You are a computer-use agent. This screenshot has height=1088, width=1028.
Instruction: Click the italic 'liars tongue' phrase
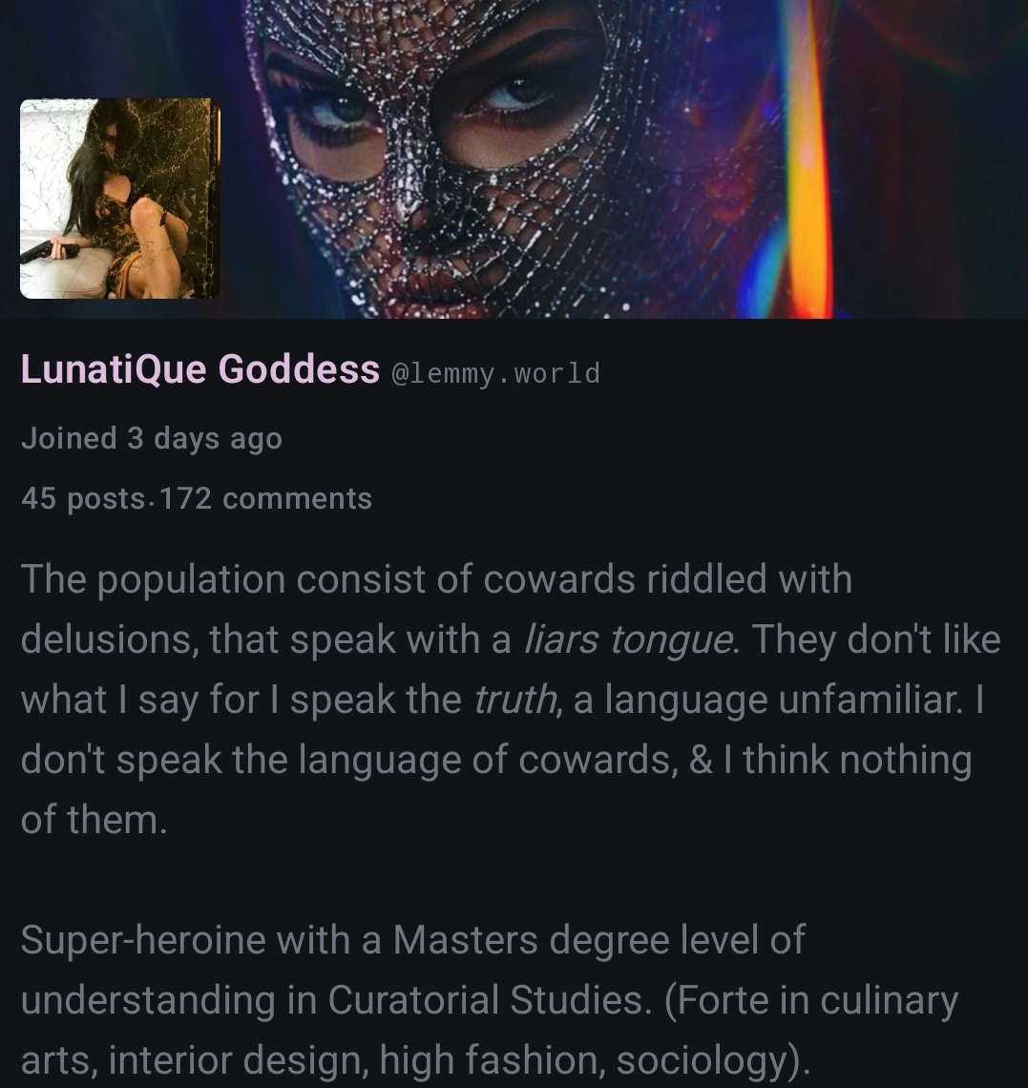tap(627, 639)
